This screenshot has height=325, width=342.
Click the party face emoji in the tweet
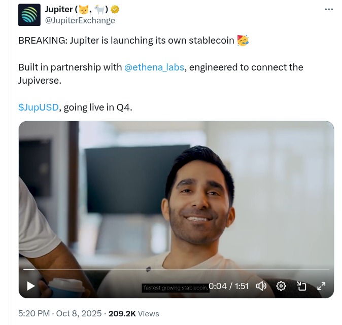243,41
